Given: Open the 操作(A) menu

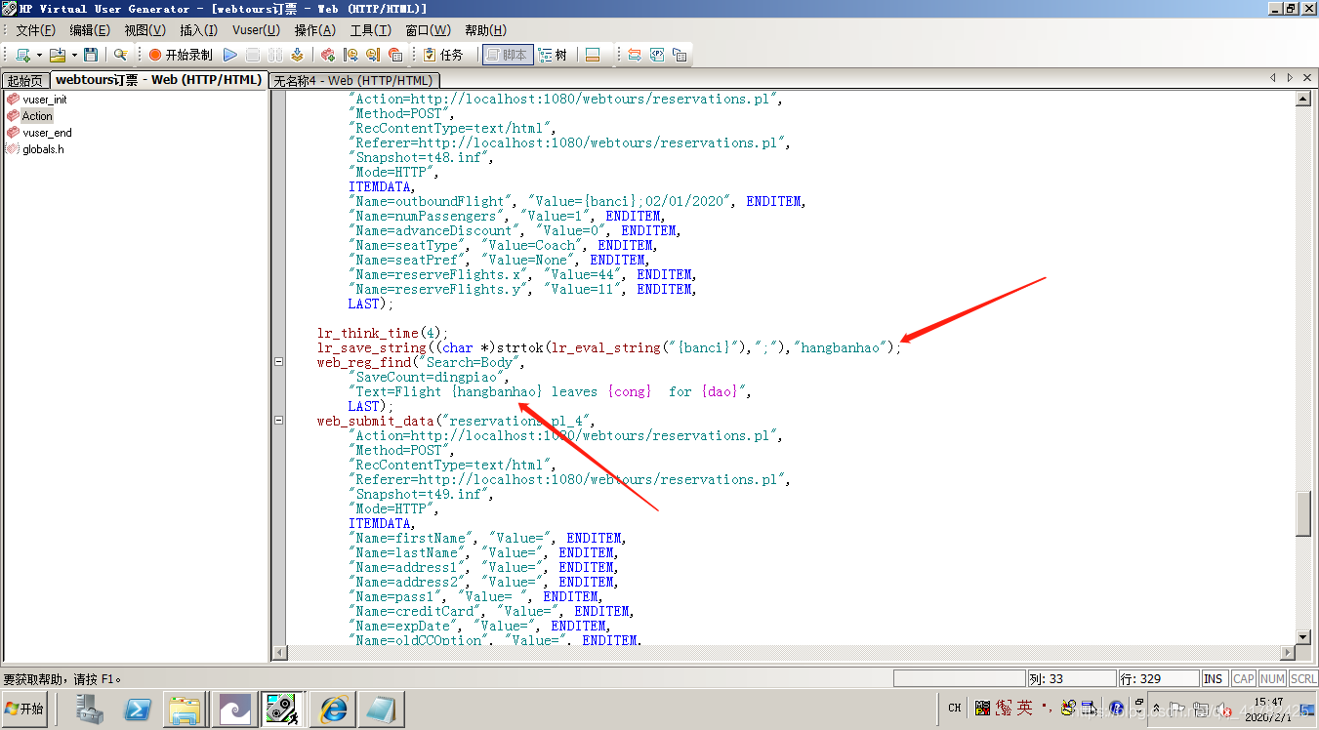Looking at the screenshot, I should pyautogui.click(x=314, y=30).
